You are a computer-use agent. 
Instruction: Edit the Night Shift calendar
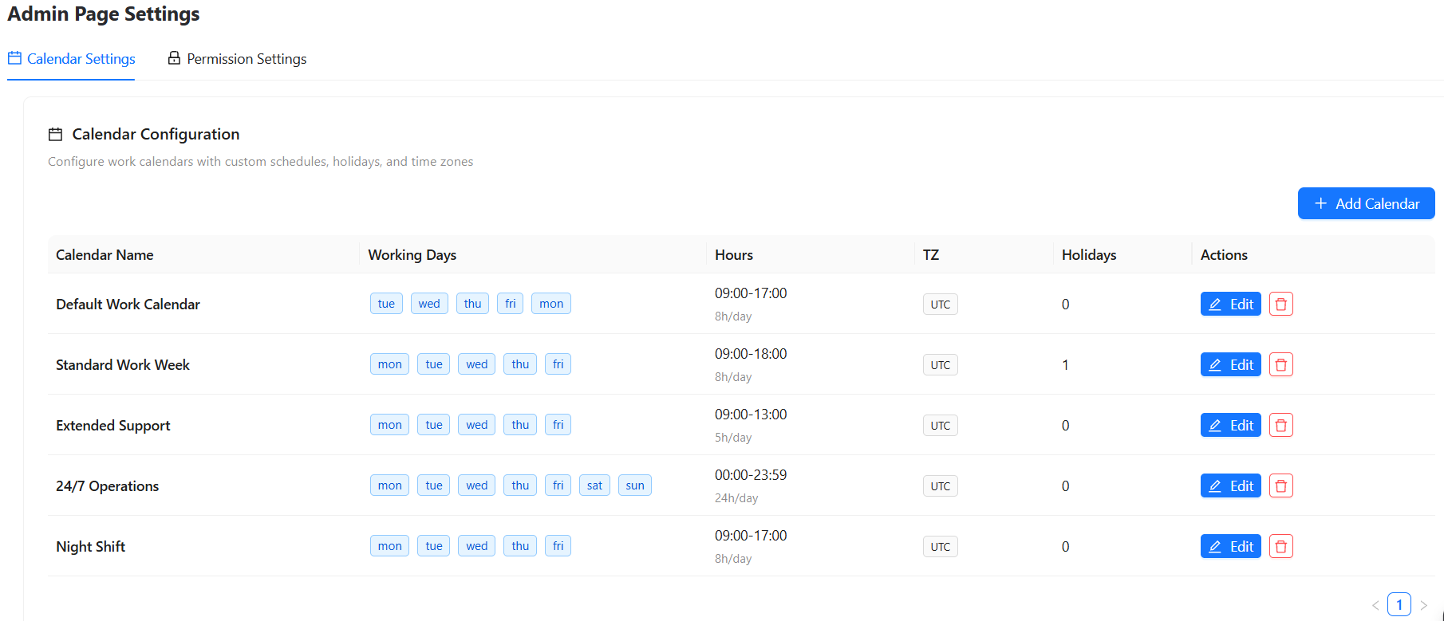click(1230, 546)
